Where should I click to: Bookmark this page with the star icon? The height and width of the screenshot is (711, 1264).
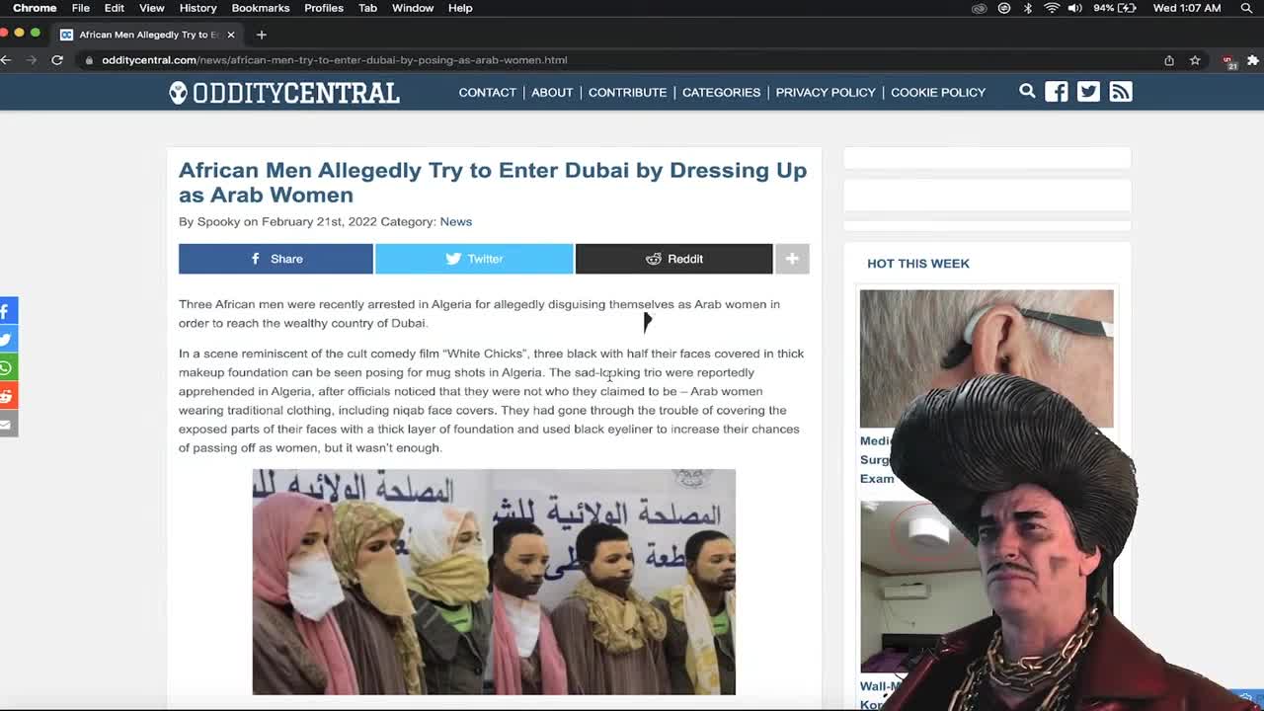(x=1195, y=60)
